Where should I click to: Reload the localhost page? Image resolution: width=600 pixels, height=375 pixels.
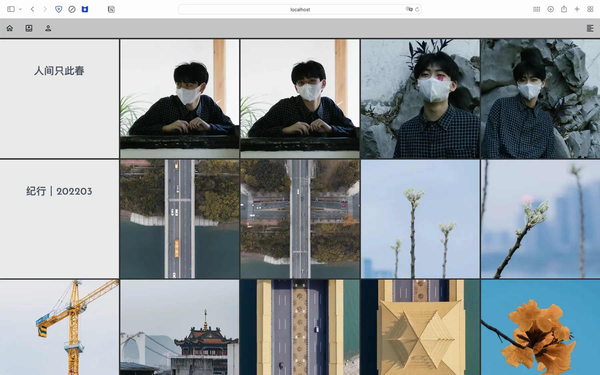417,9
